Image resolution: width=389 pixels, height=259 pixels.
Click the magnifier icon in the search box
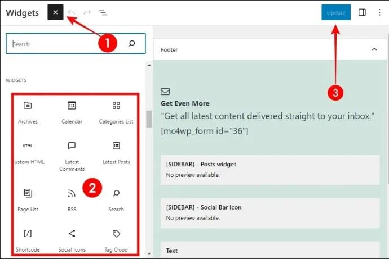point(131,43)
